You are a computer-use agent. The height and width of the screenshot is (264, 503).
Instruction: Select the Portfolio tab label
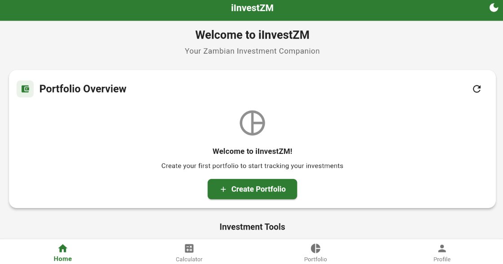pos(315,260)
